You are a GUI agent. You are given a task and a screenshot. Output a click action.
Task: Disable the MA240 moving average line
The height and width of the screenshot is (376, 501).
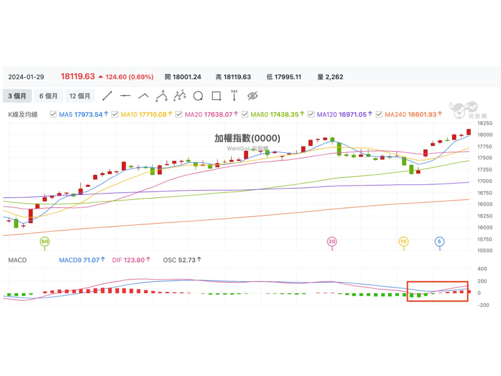click(379, 115)
